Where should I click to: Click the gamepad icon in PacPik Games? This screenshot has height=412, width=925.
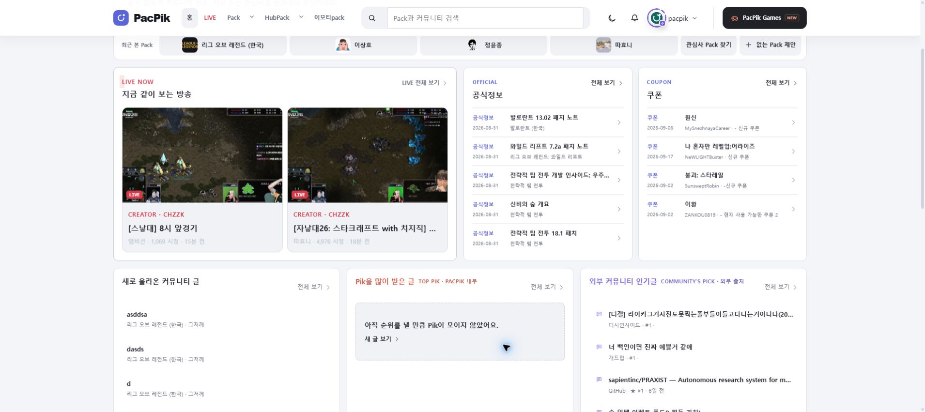pyautogui.click(x=735, y=18)
